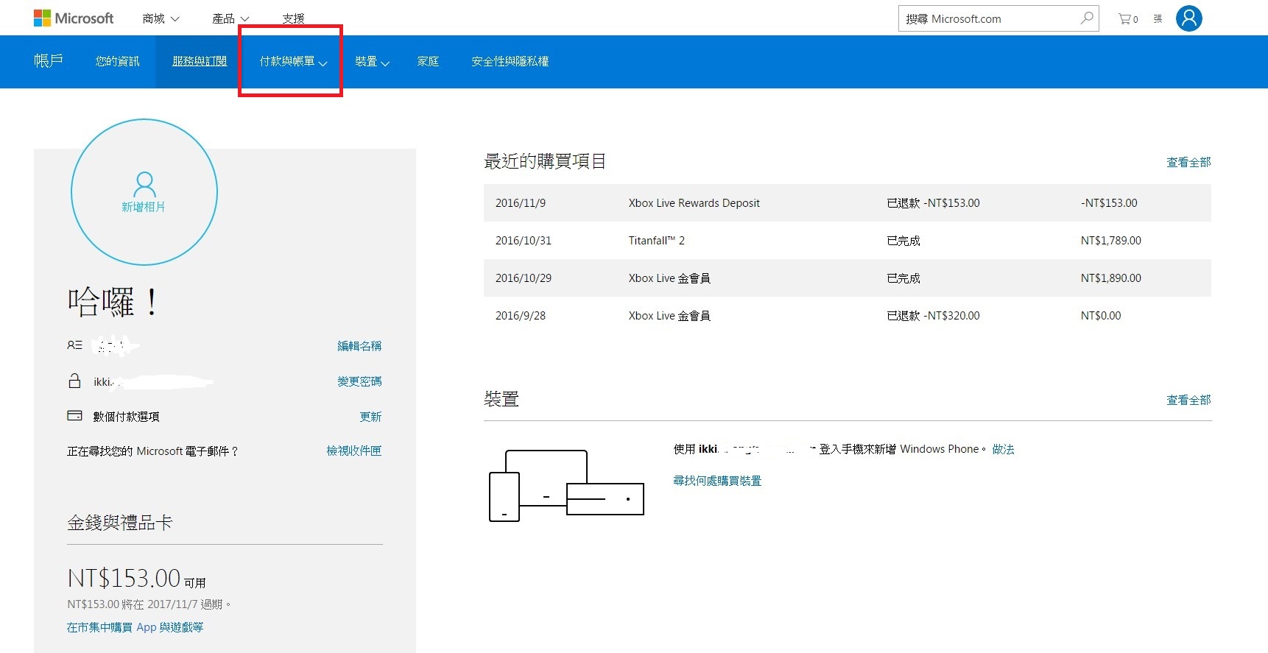
Task: Click the NT$1,890.00 amount
Action: coord(1110,278)
